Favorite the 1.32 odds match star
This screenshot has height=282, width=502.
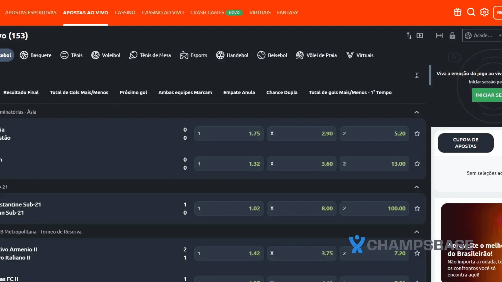pos(417,164)
